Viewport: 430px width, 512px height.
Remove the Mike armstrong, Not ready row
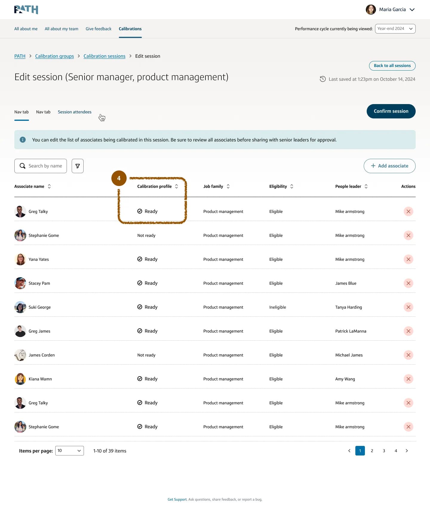pos(408,235)
